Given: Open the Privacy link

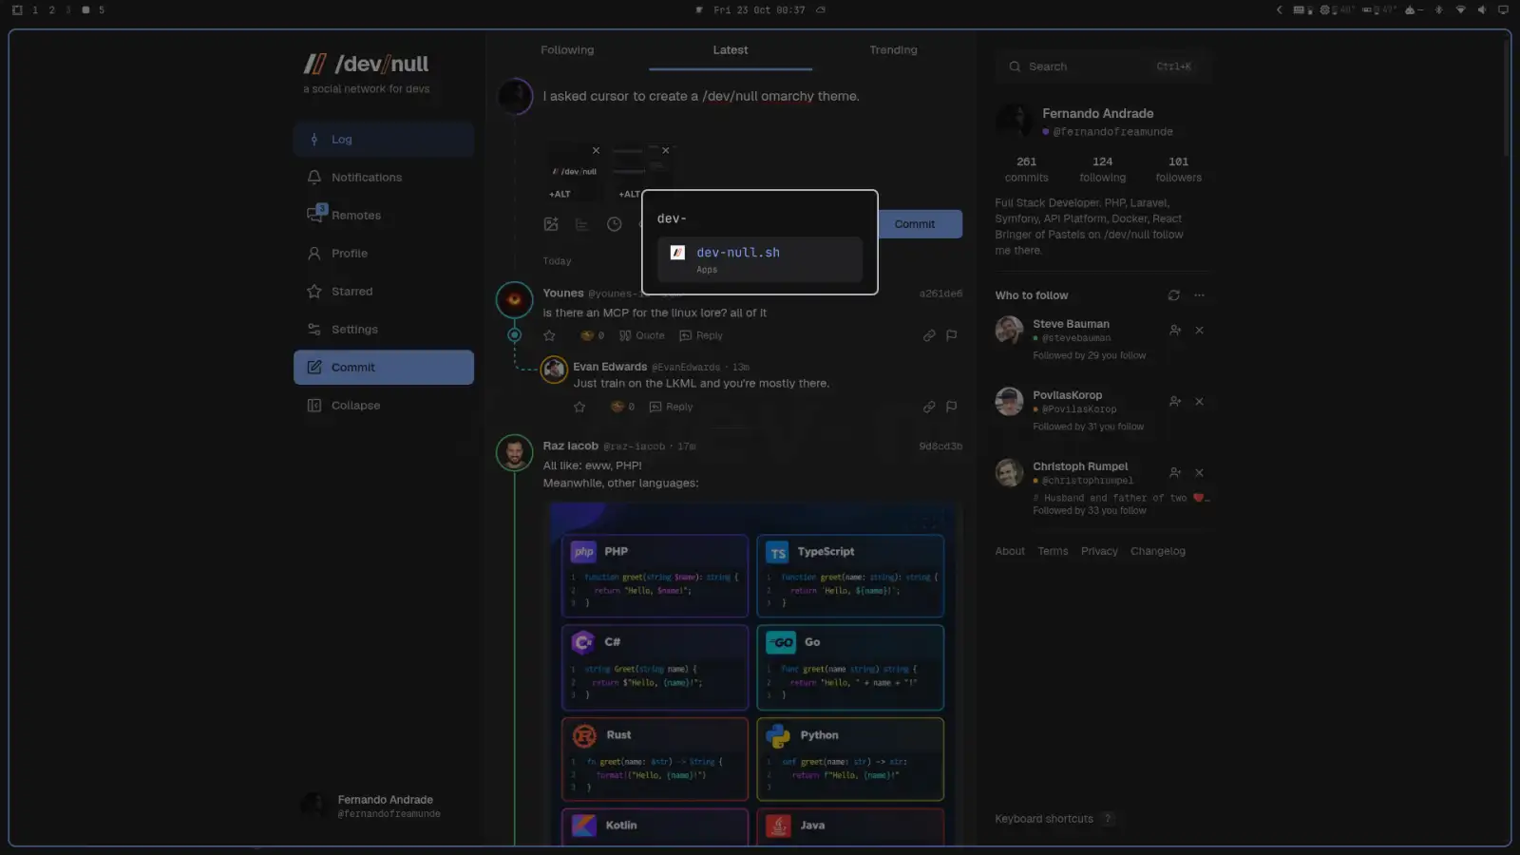Looking at the screenshot, I should (x=1099, y=551).
